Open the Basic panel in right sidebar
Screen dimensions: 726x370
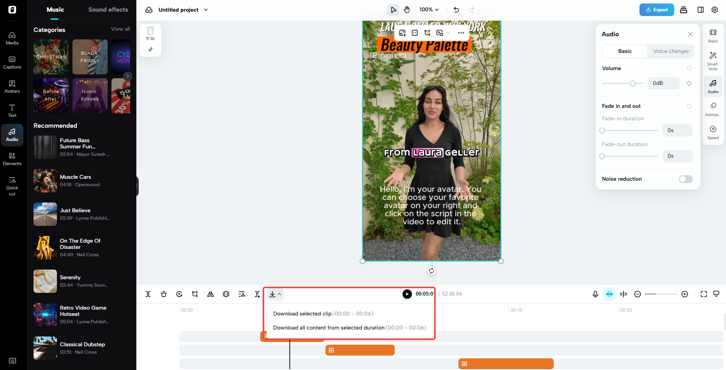click(713, 36)
